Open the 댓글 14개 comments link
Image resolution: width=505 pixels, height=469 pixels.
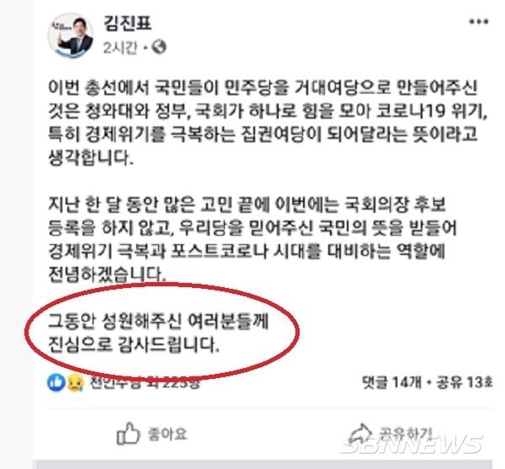[x=391, y=382]
